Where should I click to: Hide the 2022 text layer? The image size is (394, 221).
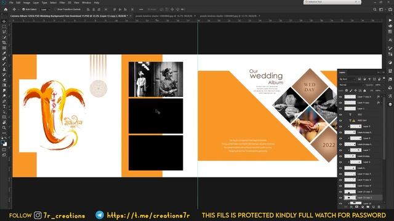click(340, 115)
